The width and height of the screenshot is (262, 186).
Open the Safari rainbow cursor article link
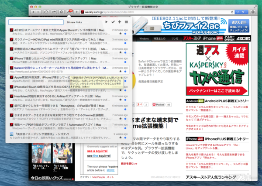point(61,68)
